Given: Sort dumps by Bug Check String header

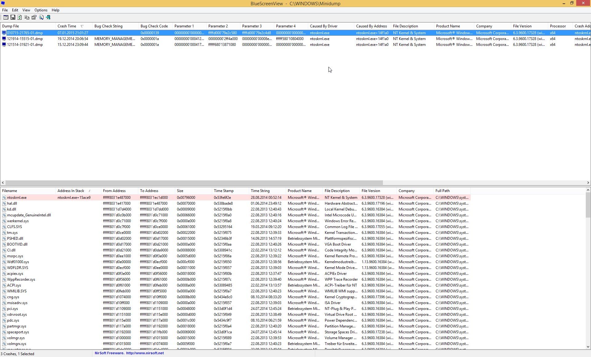Looking at the screenshot, I should 108,26.
